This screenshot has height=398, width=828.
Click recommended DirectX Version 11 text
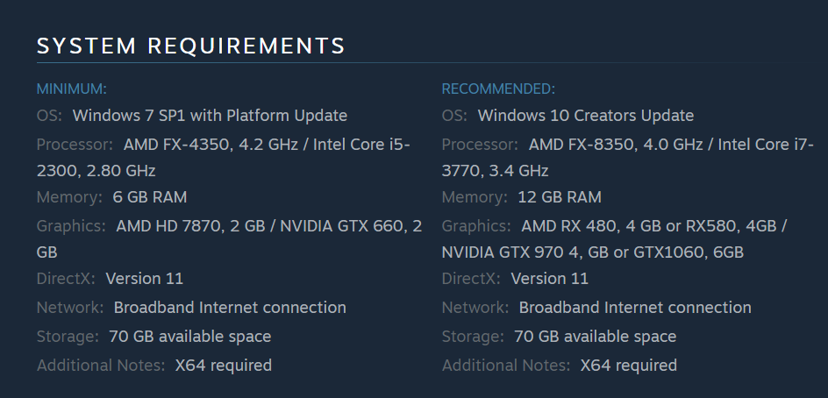tap(549, 279)
